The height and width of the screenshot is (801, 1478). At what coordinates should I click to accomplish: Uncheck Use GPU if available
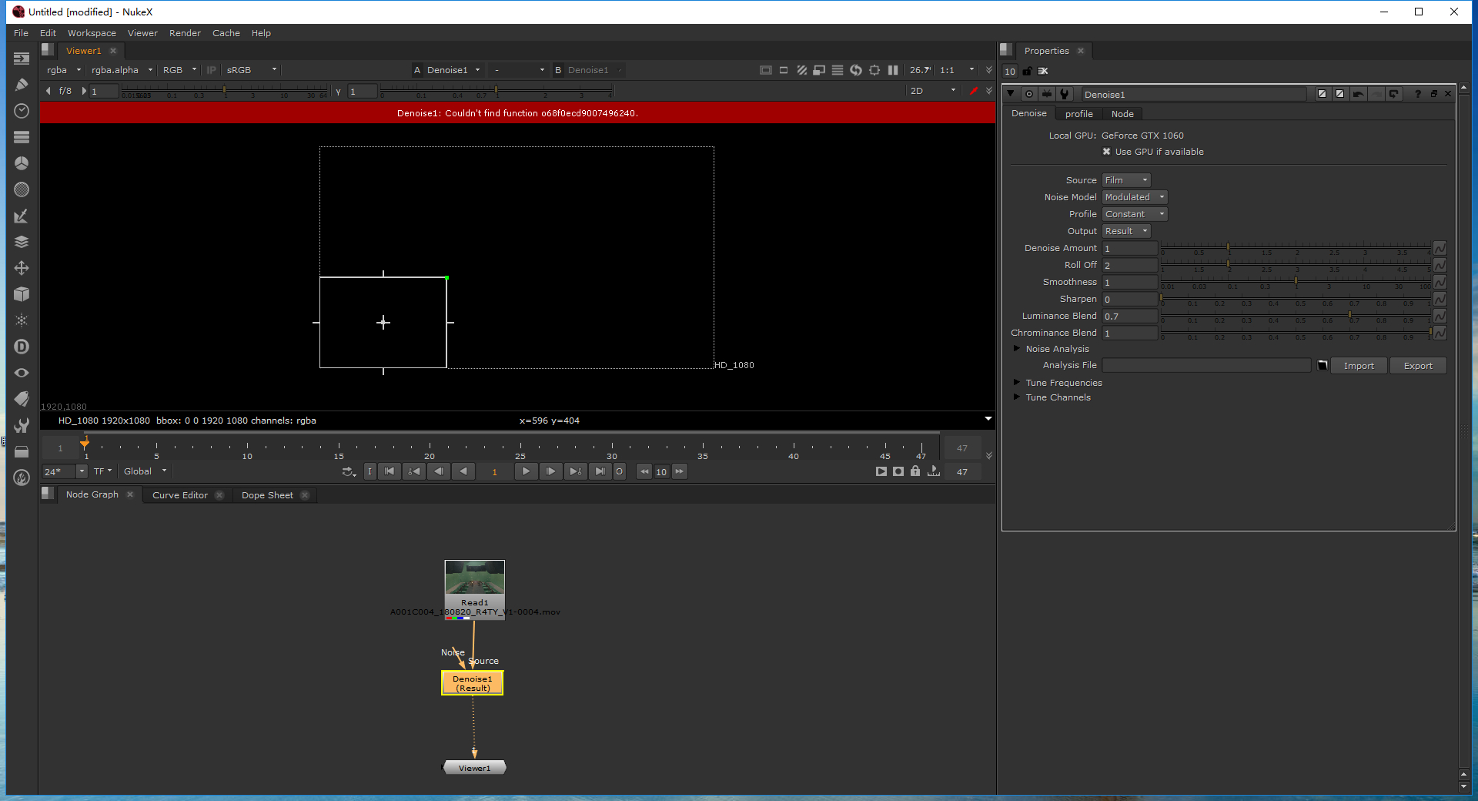click(x=1107, y=152)
